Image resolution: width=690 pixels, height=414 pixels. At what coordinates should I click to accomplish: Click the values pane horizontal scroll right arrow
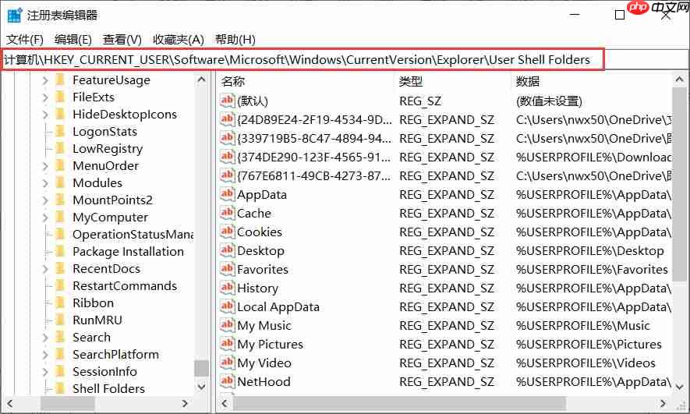click(663, 403)
